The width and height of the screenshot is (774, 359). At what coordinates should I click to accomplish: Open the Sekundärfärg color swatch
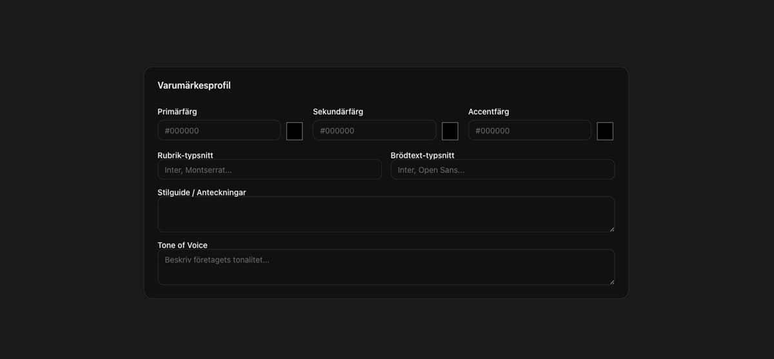tap(450, 131)
